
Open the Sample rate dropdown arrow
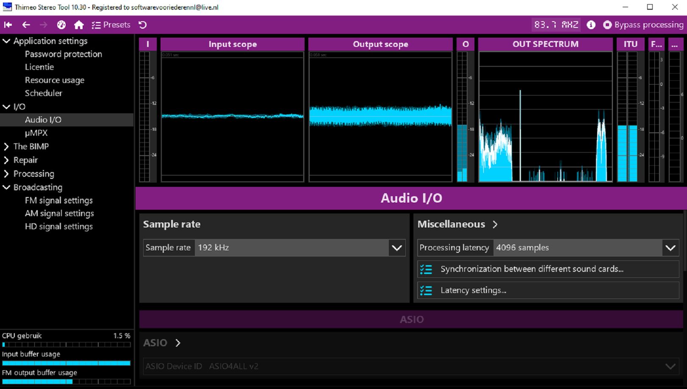pos(397,248)
